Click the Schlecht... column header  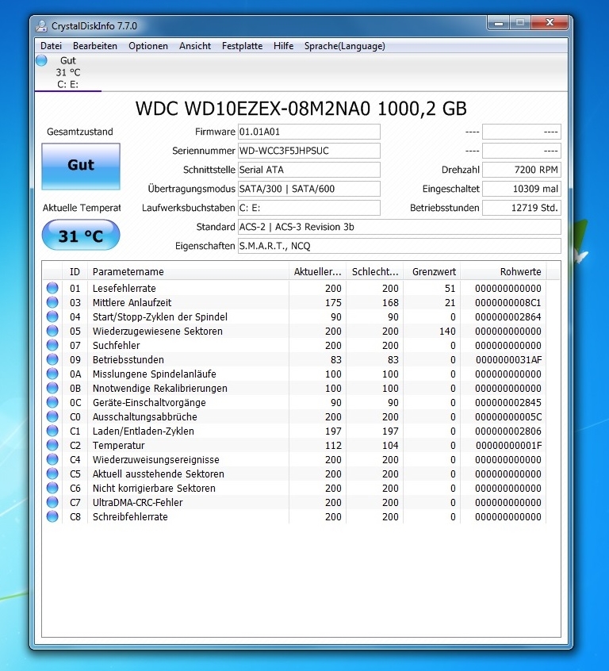click(x=375, y=272)
